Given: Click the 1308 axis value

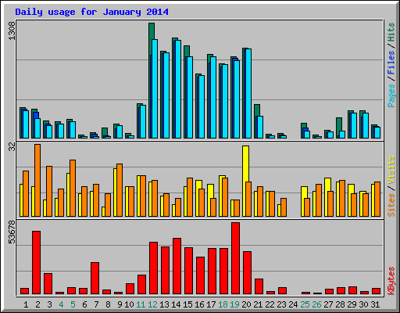Looking at the screenshot, I should click(x=12, y=31).
